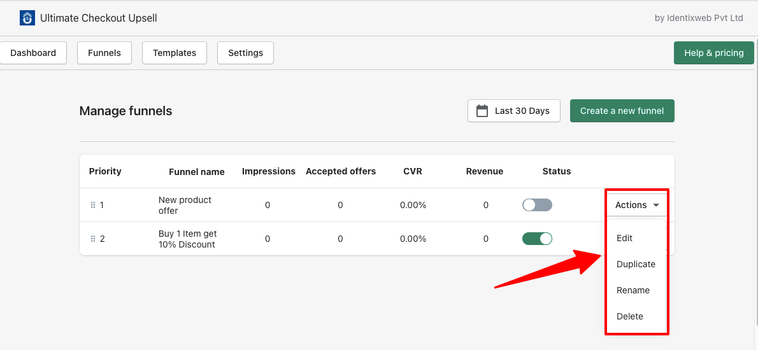The height and width of the screenshot is (350, 758).
Task: Open the Settings tab
Action: coord(245,53)
